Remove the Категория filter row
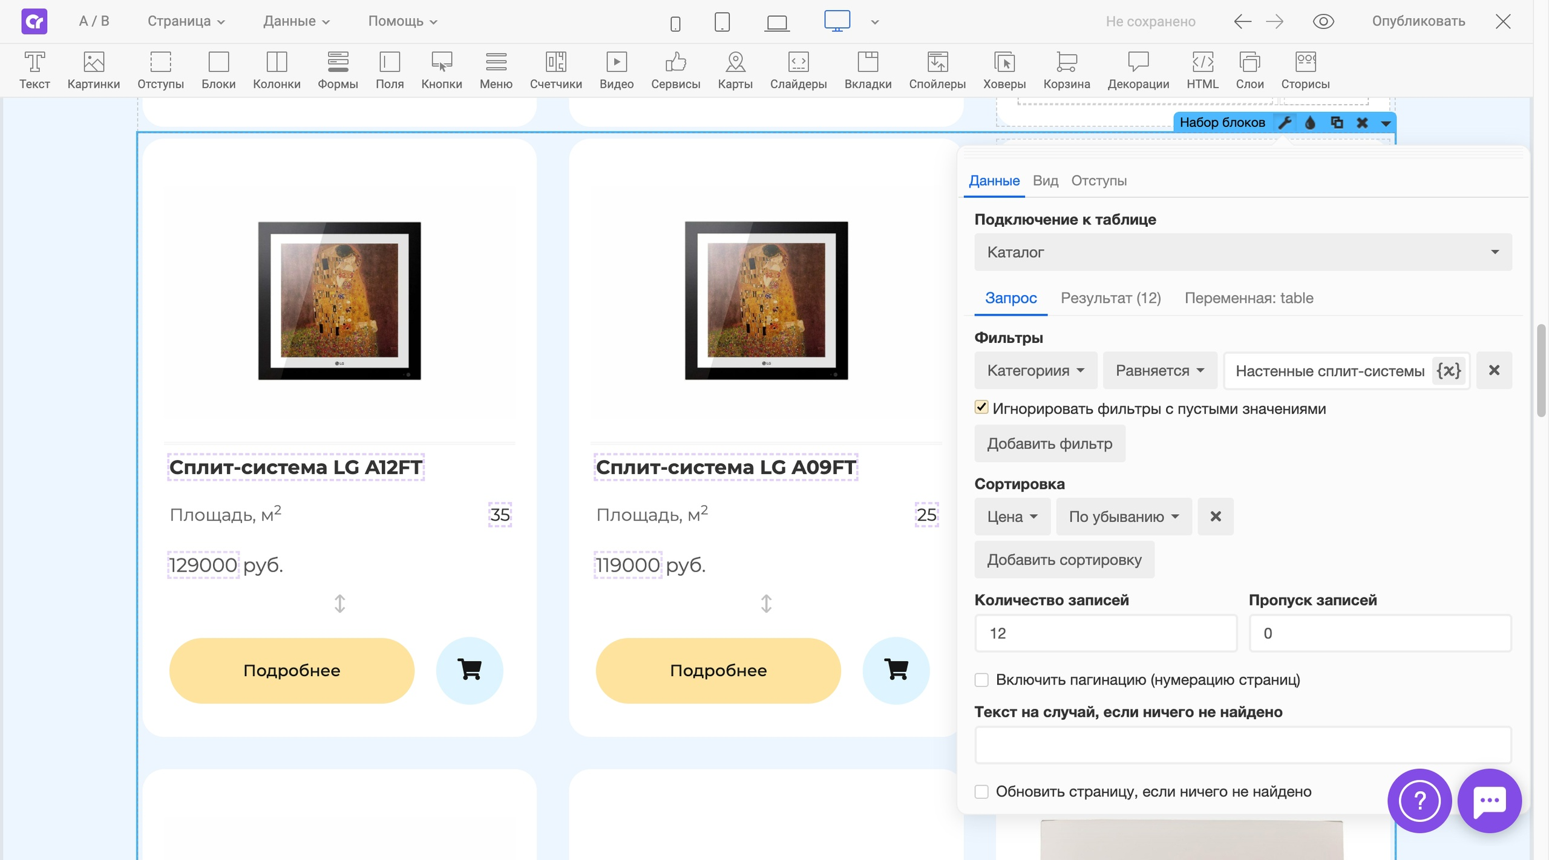The height and width of the screenshot is (860, 1549). click(1494, 371)
